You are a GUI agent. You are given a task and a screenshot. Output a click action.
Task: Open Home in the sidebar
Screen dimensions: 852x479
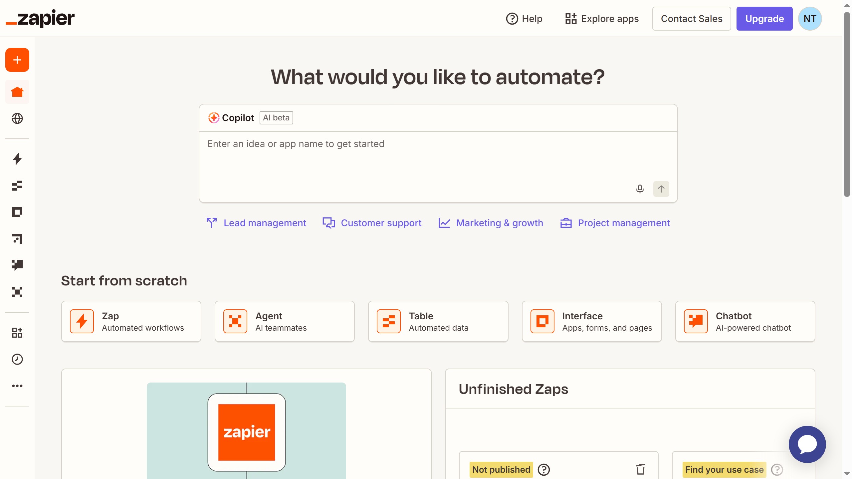click(17, 92)
